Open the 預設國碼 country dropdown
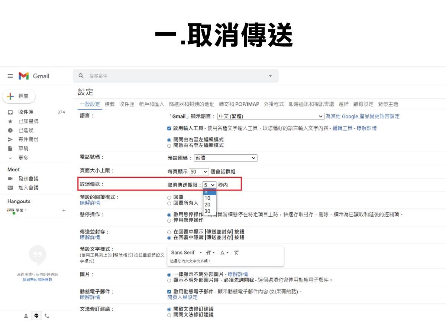 (225, 158)
